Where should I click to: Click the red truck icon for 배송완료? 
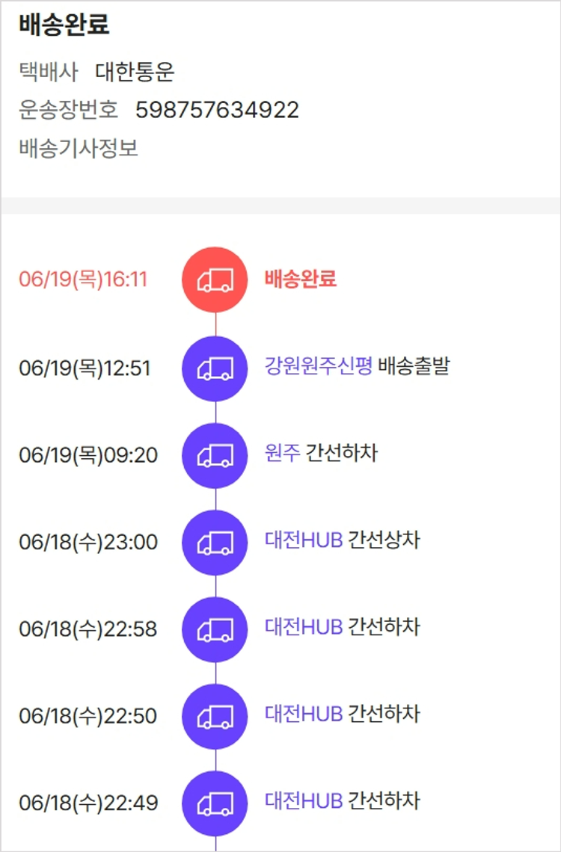tap(215, 280)
